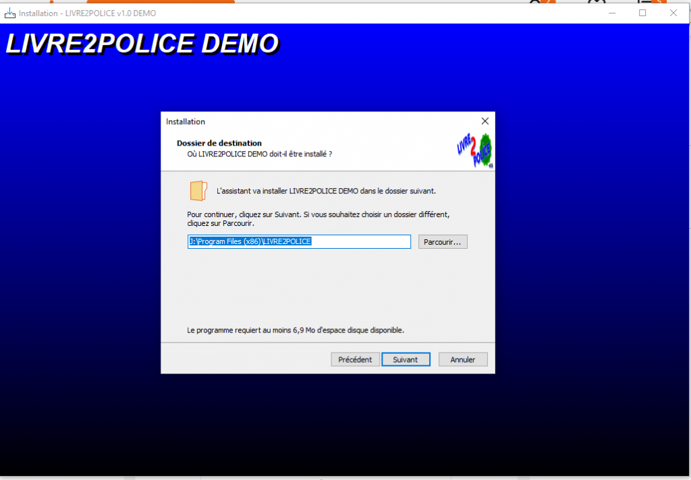Screen dimensions: 691x480
Task: Click the installer icon in the title bar
Action: pyautogui.click(x=10, y=13)
